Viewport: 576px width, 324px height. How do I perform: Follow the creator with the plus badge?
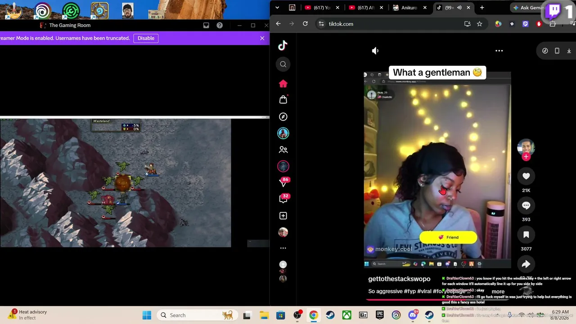coord(526,157)
